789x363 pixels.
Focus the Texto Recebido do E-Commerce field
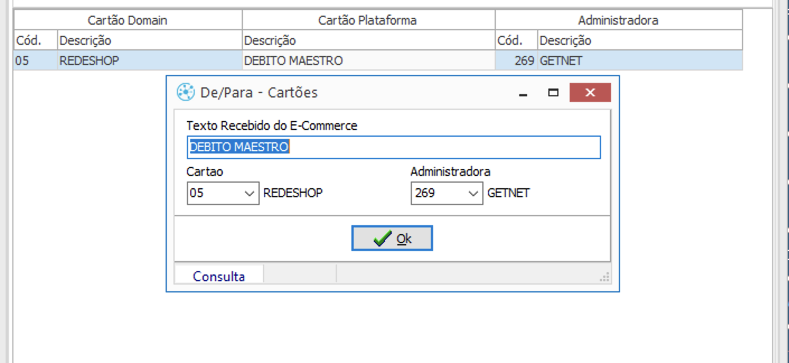(x=393, y=147)
